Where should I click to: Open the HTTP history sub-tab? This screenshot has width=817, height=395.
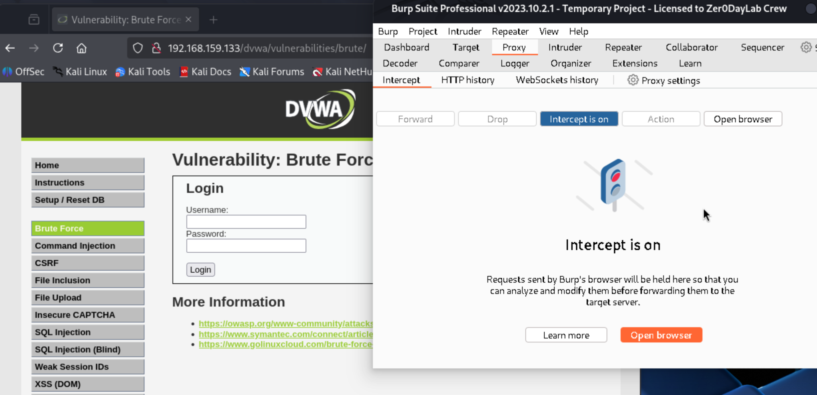point(468,80)
